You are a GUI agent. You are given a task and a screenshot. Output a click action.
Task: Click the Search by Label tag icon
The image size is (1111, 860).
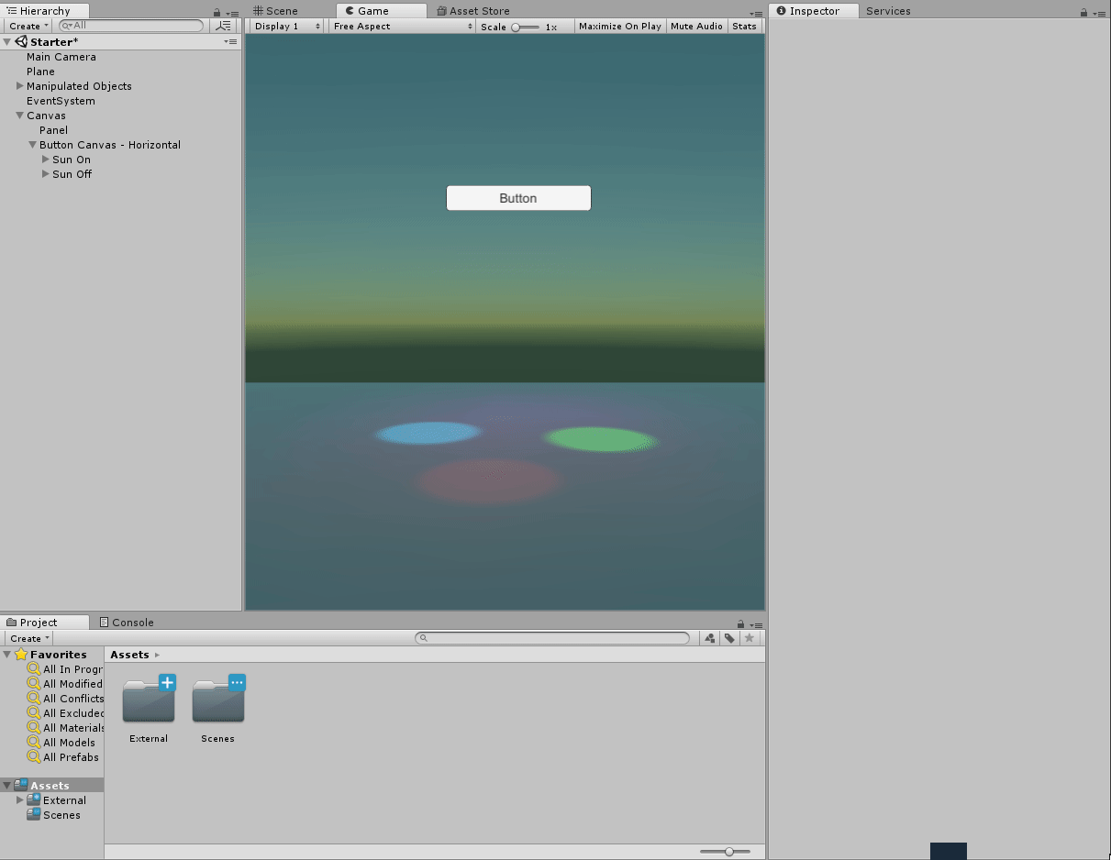point(729,638)
